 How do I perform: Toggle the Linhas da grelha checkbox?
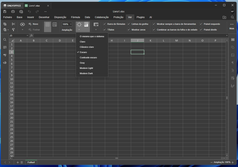pyautogui.click(x=129, y=24)
